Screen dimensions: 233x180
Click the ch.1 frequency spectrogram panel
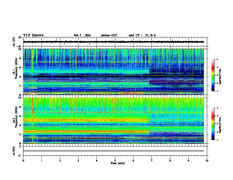[x=114, y=72]
